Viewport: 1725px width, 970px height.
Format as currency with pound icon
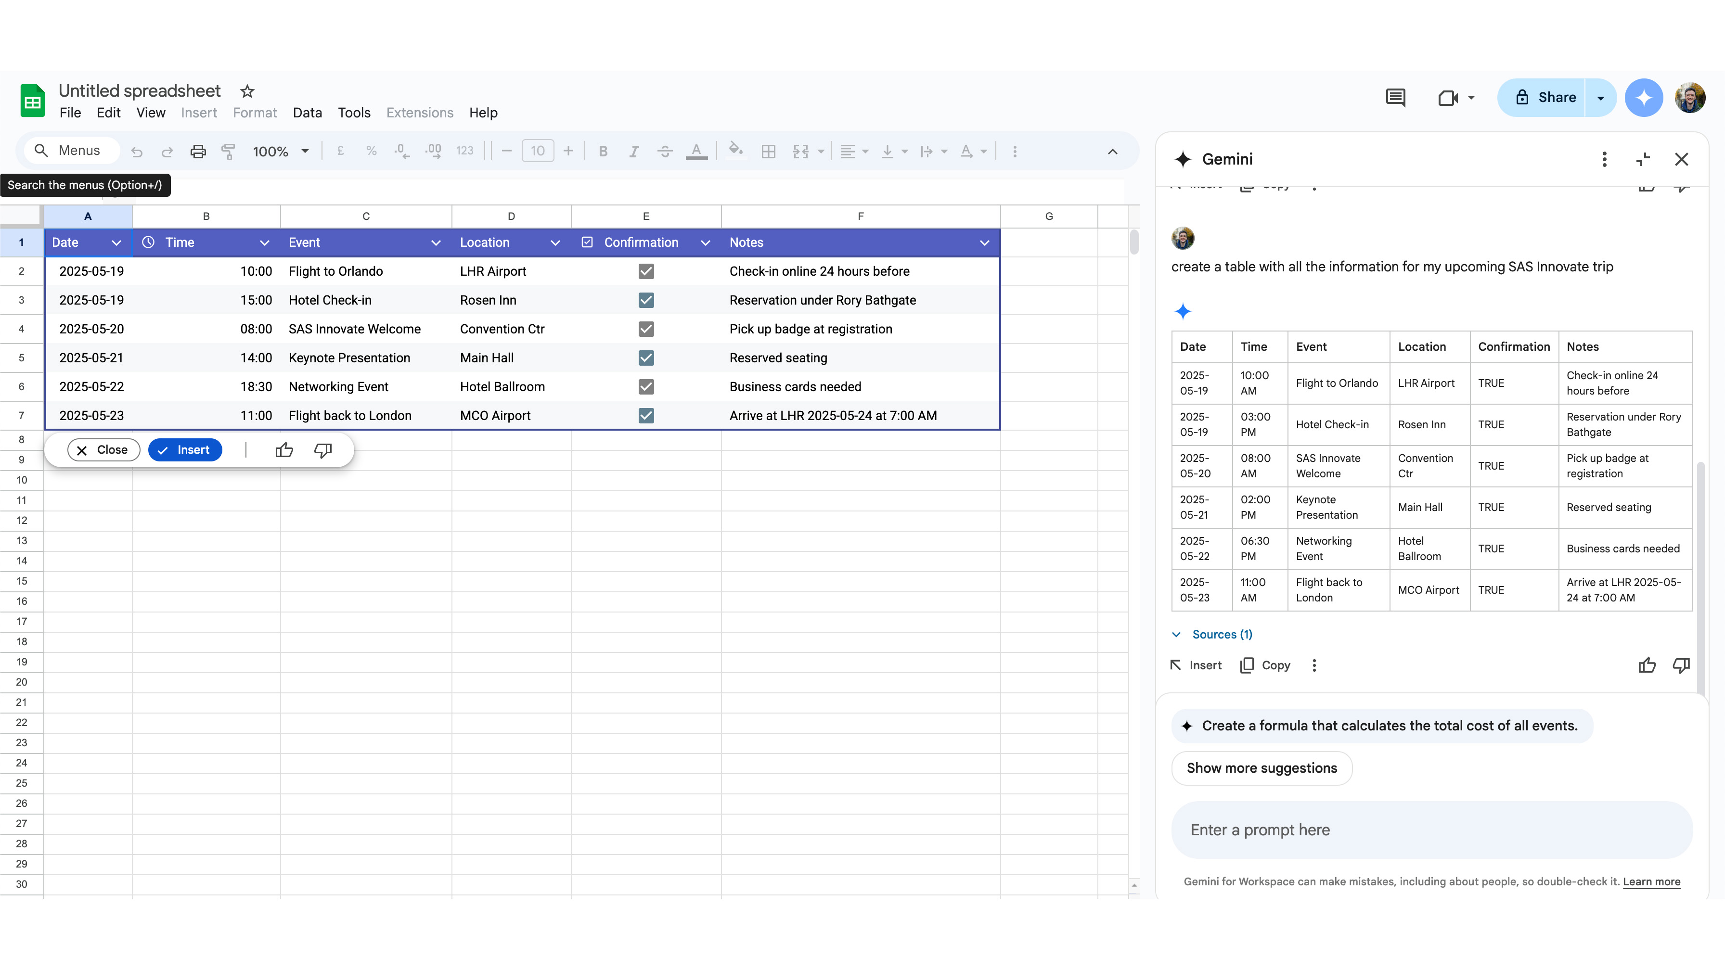click(340, 151)
